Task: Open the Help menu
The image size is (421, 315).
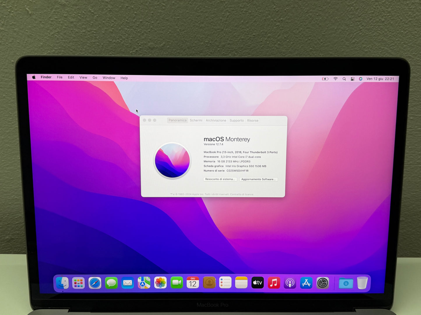Action: pyautogui.click(x=124, y=78)
